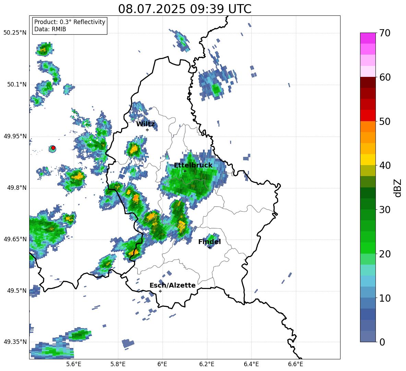The width and height of the screenshot is (406, 371).
Task: Click the 49.5°N latitude label
Action: pos(17,291)
